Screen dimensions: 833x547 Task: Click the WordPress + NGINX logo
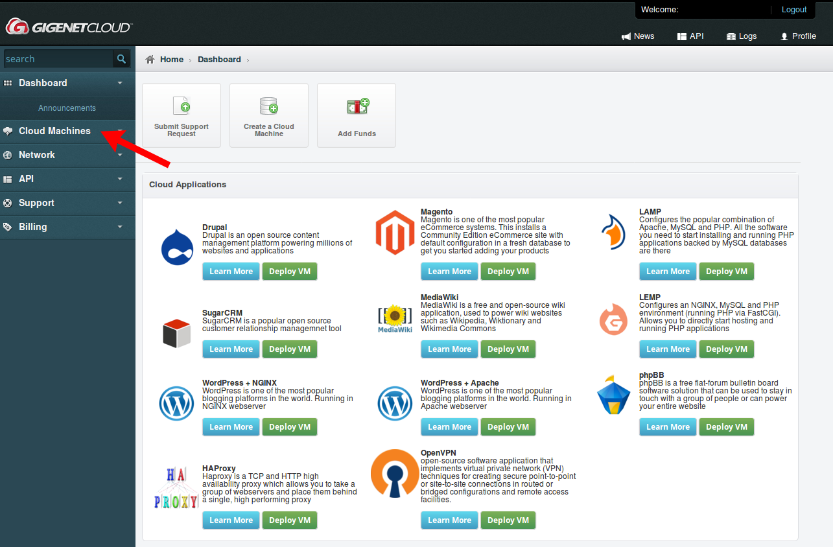tap(176, 404)
